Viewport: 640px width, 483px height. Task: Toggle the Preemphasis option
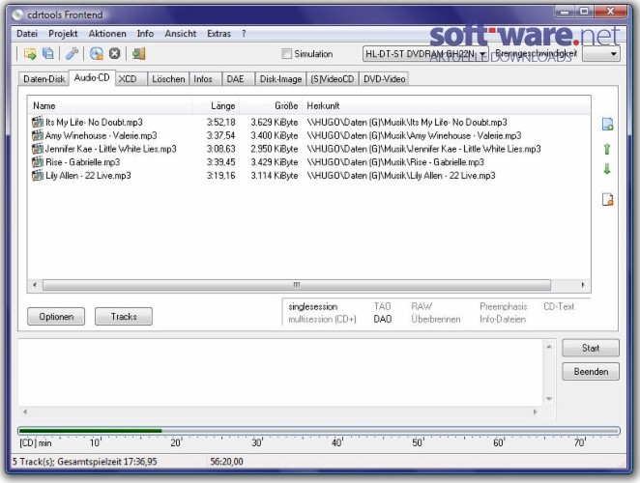(x=504, y=306)
